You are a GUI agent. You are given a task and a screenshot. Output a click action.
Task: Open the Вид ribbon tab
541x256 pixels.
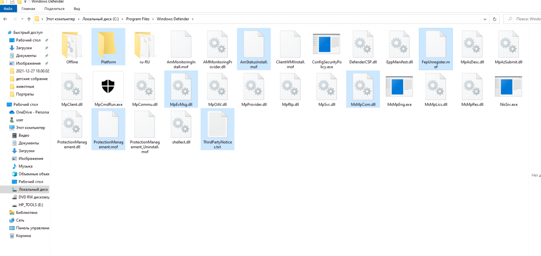coord(77,8)
